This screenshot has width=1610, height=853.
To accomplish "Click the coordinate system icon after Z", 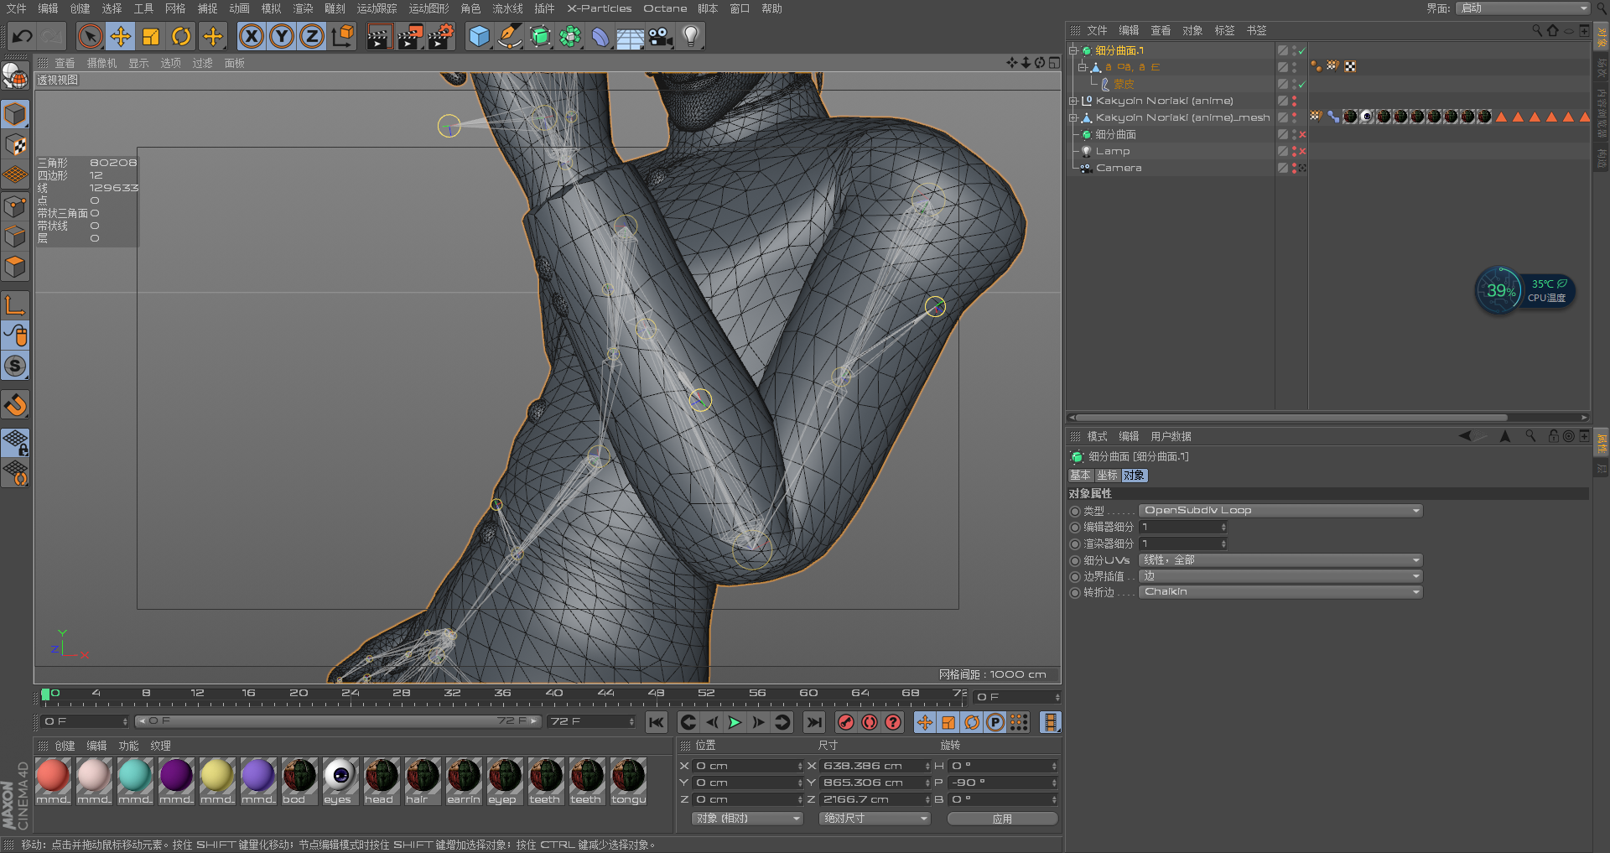I will 343,36.
